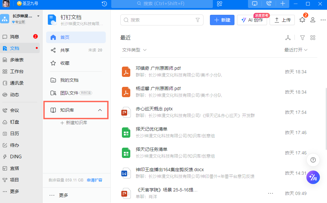Open notifications bell icon
The height and width of the screenshot is (203, 327).
tap(302, 20)
